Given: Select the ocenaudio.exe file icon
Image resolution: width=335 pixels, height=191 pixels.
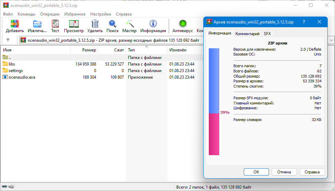Looking at the screenshot, I should click(x=5, y=77).
